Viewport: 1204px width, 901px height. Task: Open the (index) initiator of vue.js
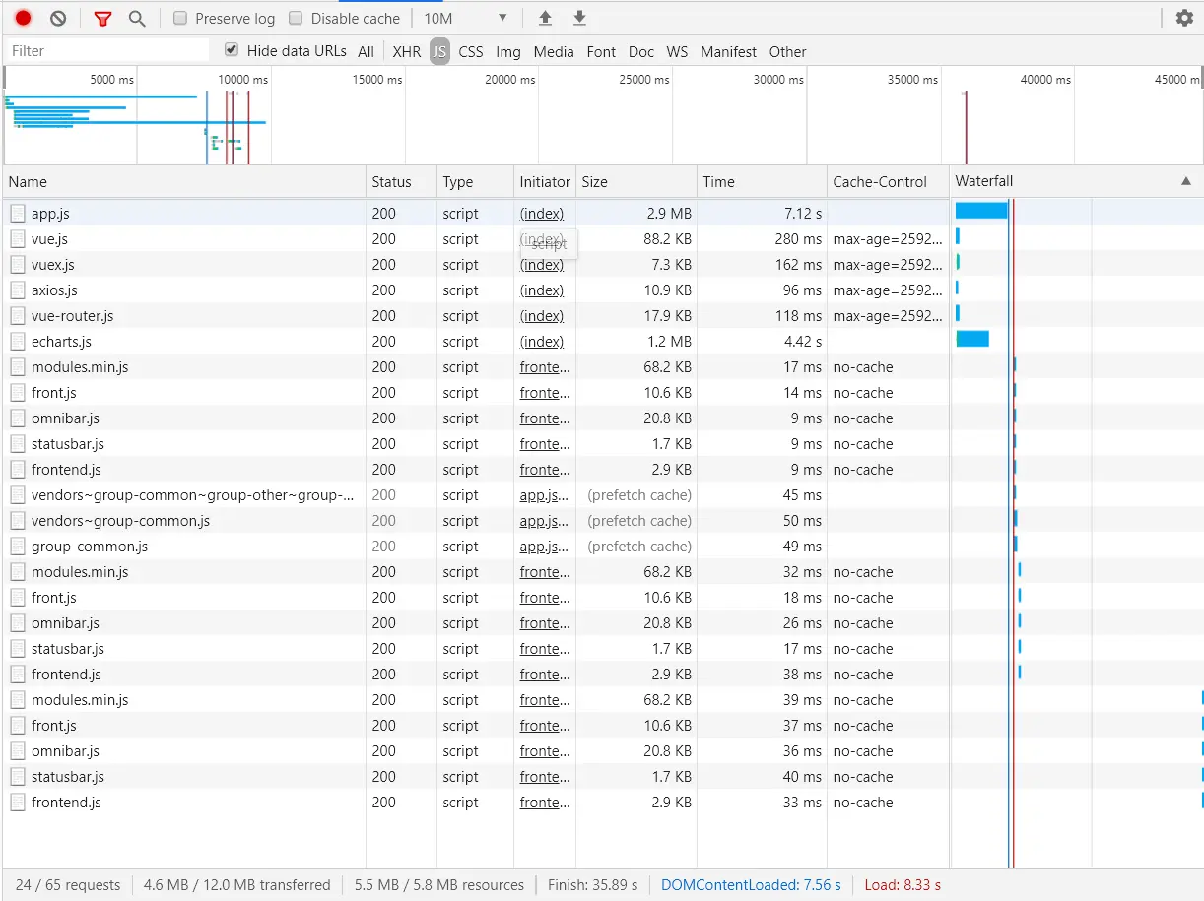tap(544, 238)
